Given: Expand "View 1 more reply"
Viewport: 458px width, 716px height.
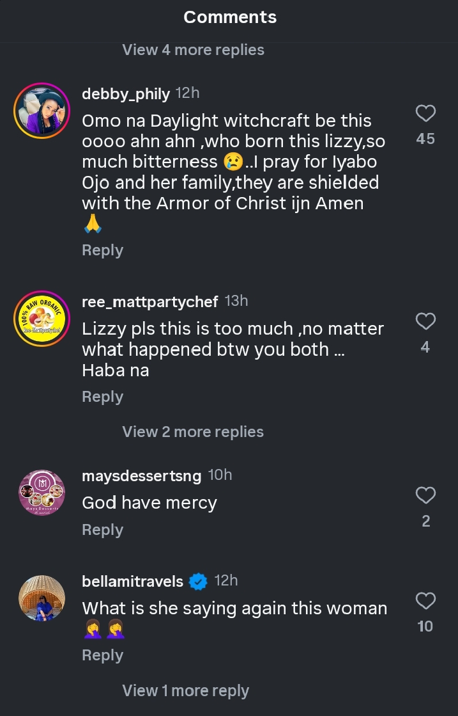Looking at the screenshot, I should click(185, 691).
